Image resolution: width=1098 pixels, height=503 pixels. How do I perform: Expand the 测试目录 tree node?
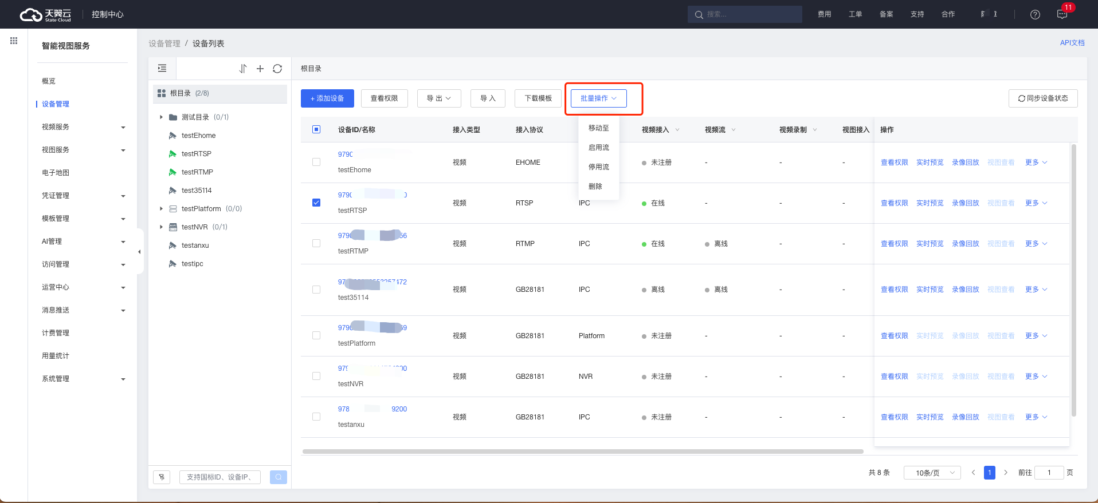pos(161,117)
